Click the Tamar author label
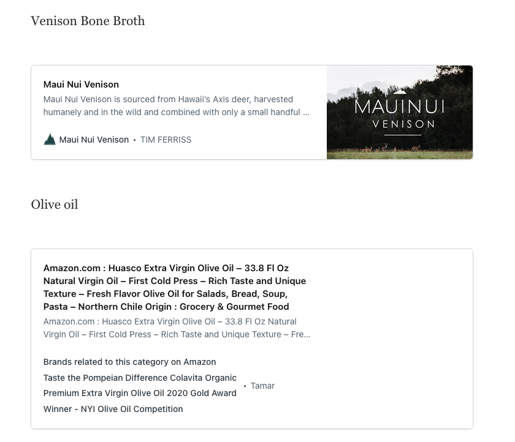Viewport: 515px width, 442px height. point(262,386)
